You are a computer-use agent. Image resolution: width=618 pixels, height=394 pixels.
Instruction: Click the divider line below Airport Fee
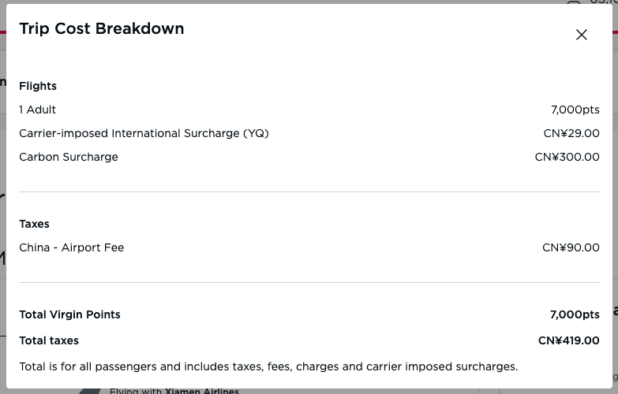[309, 282]
